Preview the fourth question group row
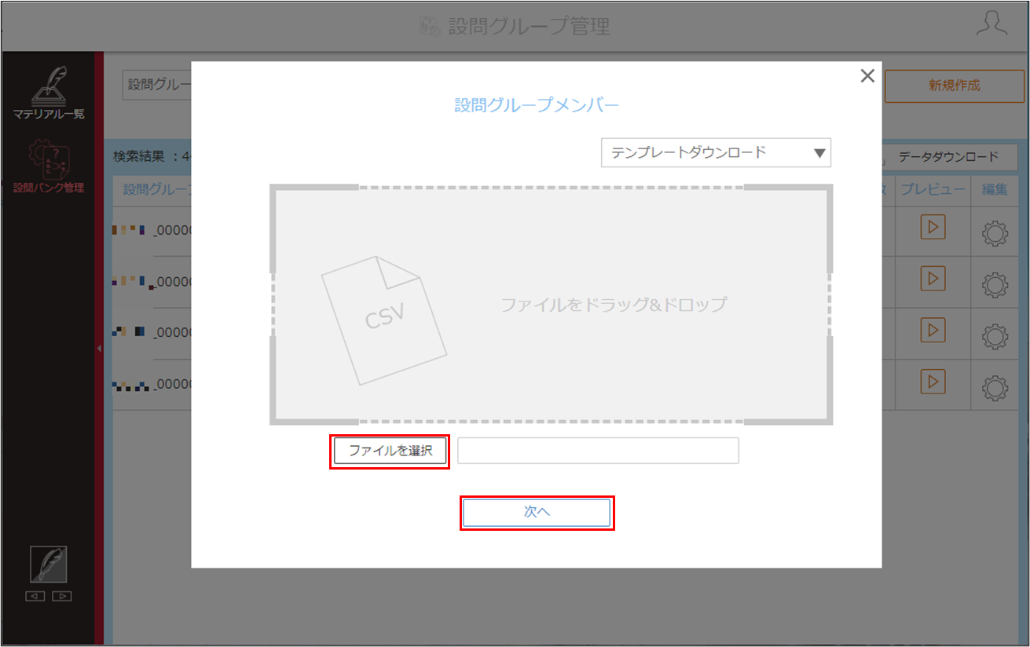The width and height of the screenshot is (1030, 647). tap(933, 382)
